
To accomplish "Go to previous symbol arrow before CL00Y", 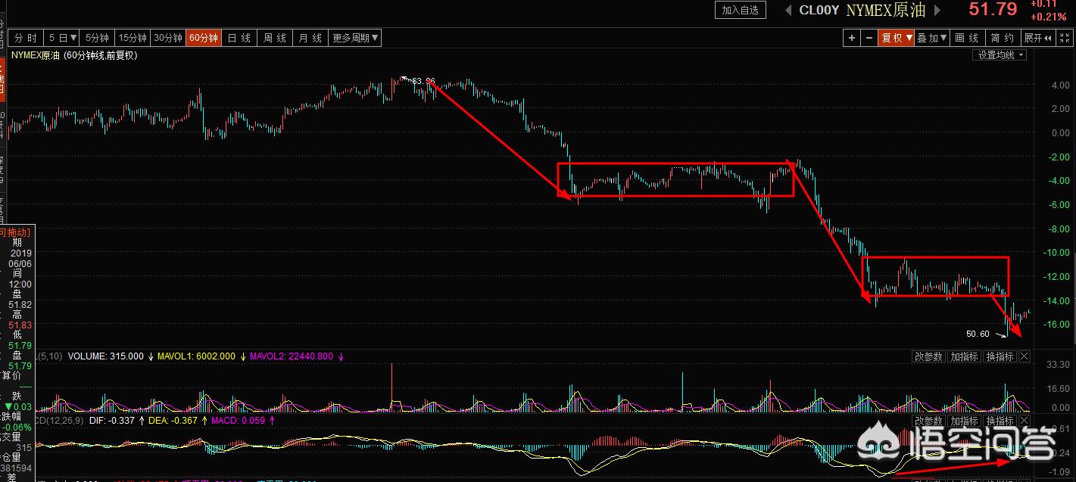I will pos(788,10).
